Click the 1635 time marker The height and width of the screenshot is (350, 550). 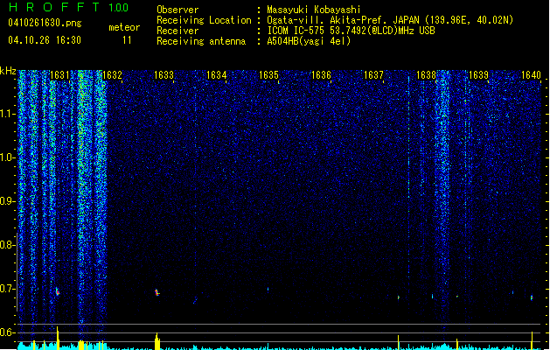pyautogui.click(x=268, y=75)
